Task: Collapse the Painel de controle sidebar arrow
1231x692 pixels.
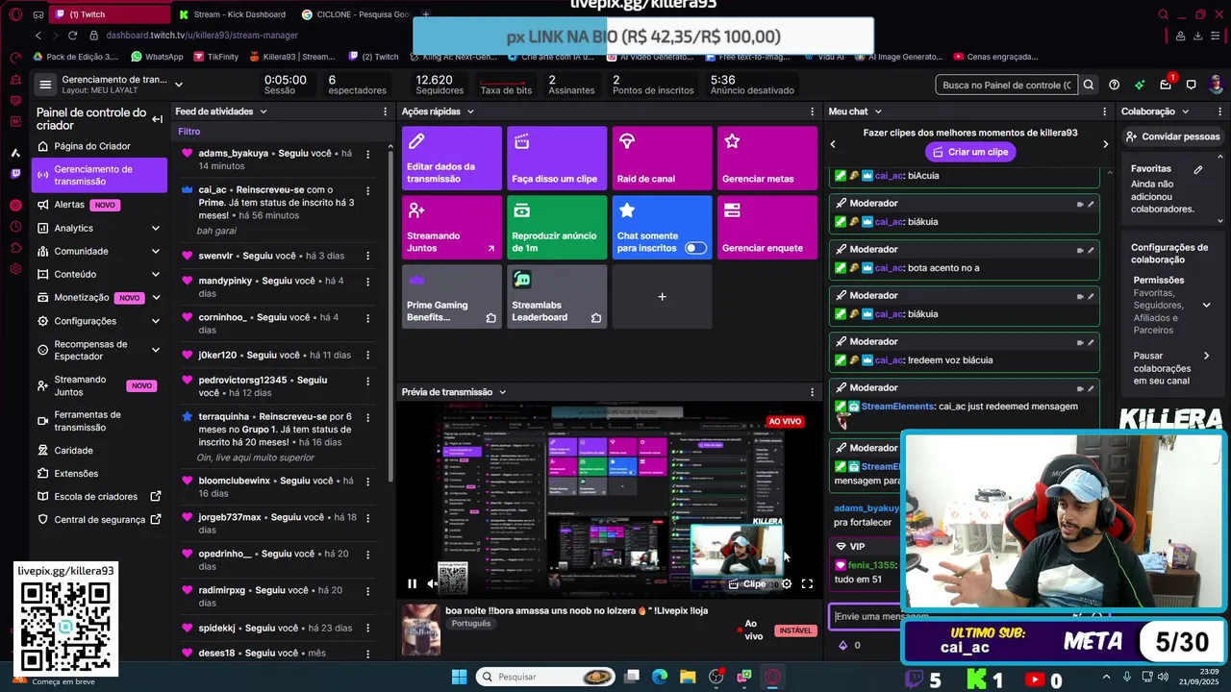Action: point(157,119)
